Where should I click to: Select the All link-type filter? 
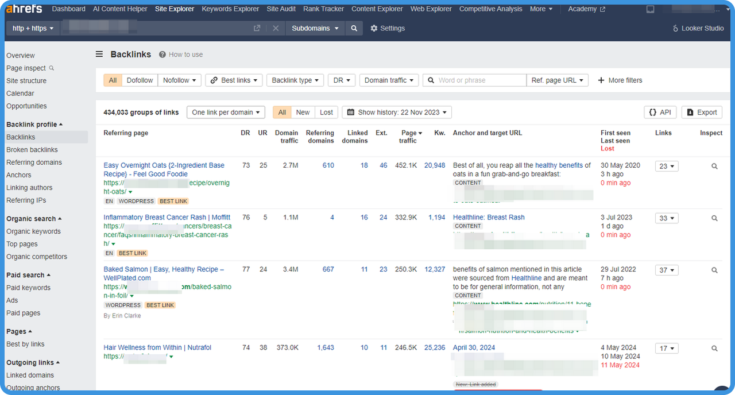coord(113,80)
